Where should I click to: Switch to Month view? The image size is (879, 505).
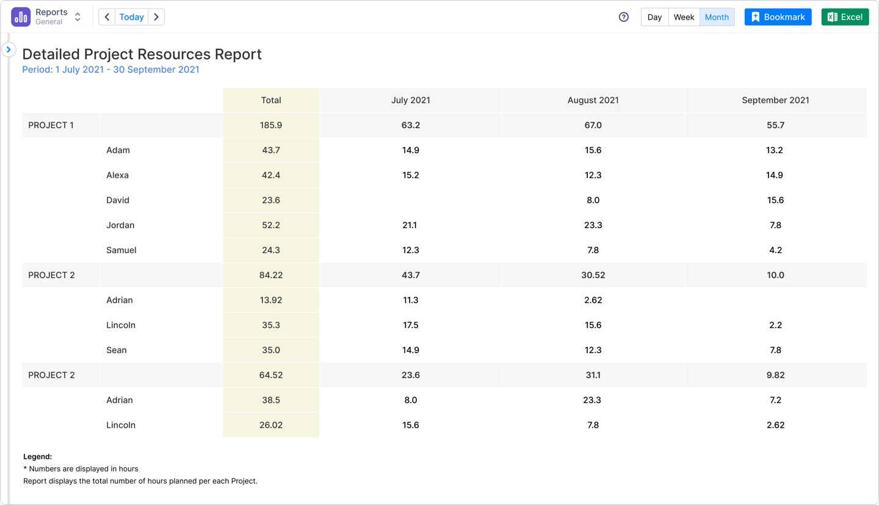click(717, 17)
